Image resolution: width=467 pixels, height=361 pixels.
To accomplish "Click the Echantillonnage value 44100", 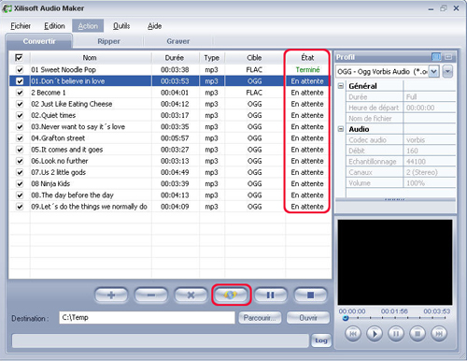I will click(416, 162).
